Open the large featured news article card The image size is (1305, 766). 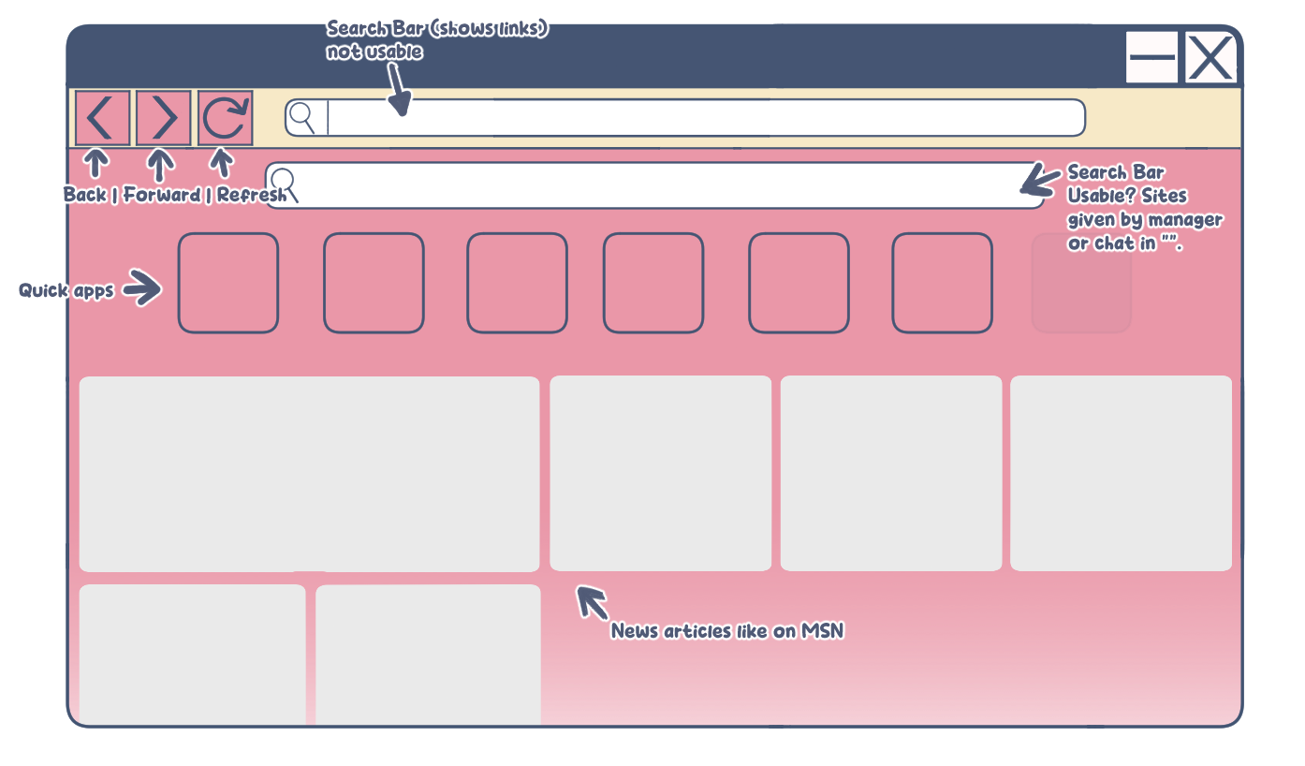pyautogui.click(x=310, y=474)
